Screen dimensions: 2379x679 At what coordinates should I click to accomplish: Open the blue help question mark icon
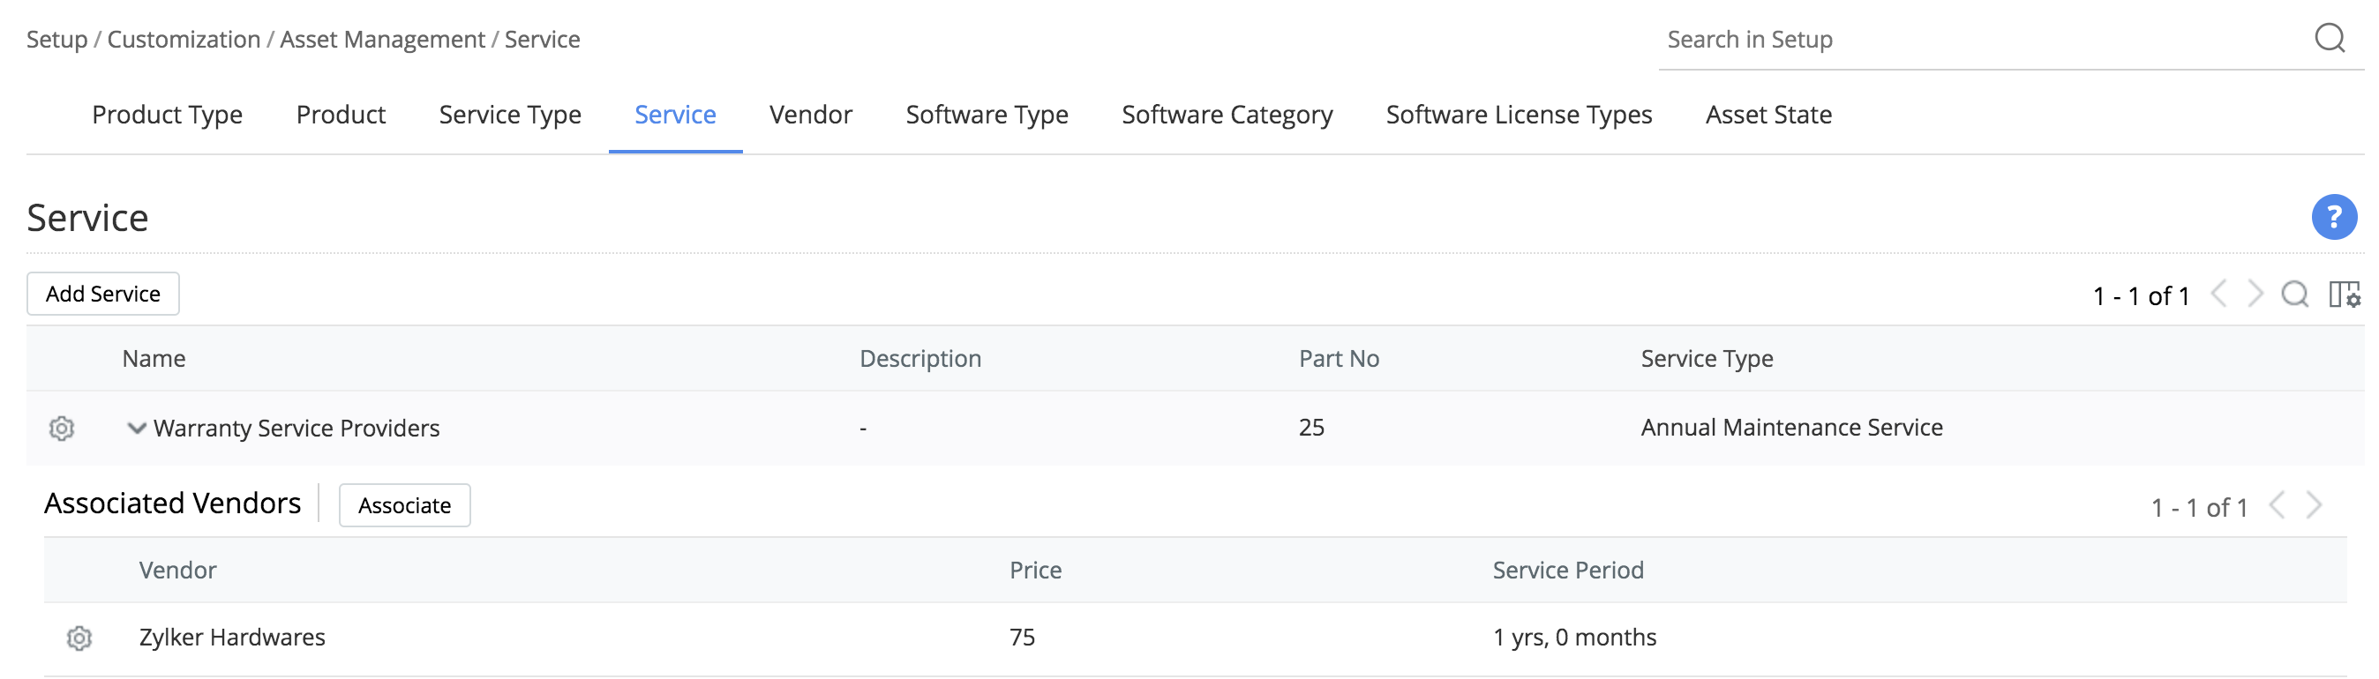[x=2333, y=218]
